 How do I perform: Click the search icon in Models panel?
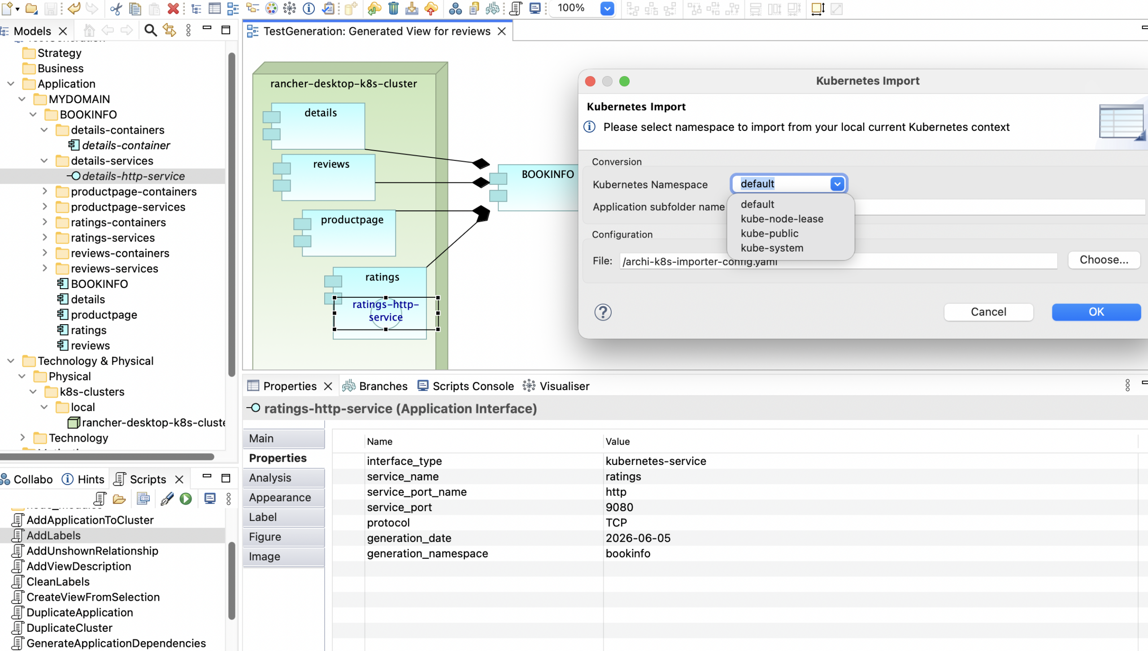point(150,30)
